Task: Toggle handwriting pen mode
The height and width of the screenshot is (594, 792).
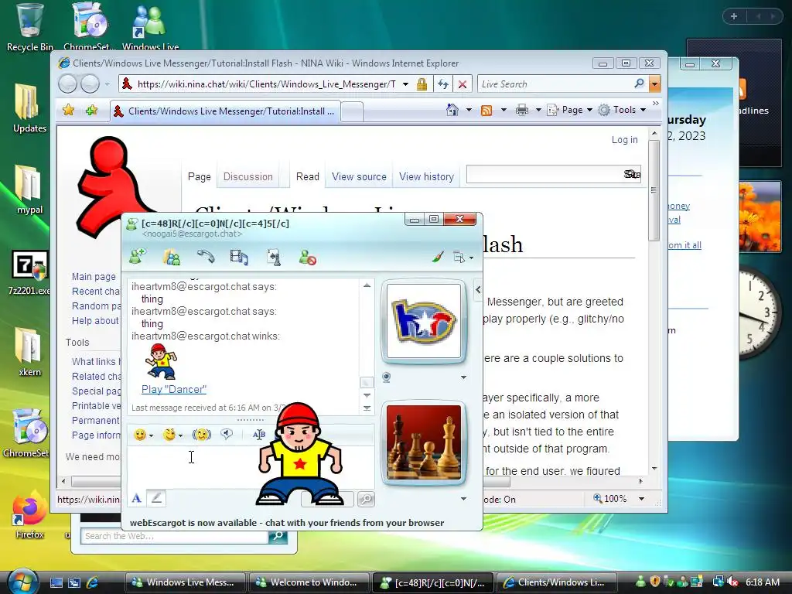Action: (x=156, y=499)
